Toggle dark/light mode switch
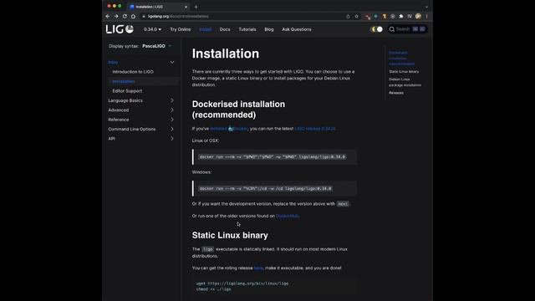The height and width of the screenshot is (301, 535). (x=376, y=29)
